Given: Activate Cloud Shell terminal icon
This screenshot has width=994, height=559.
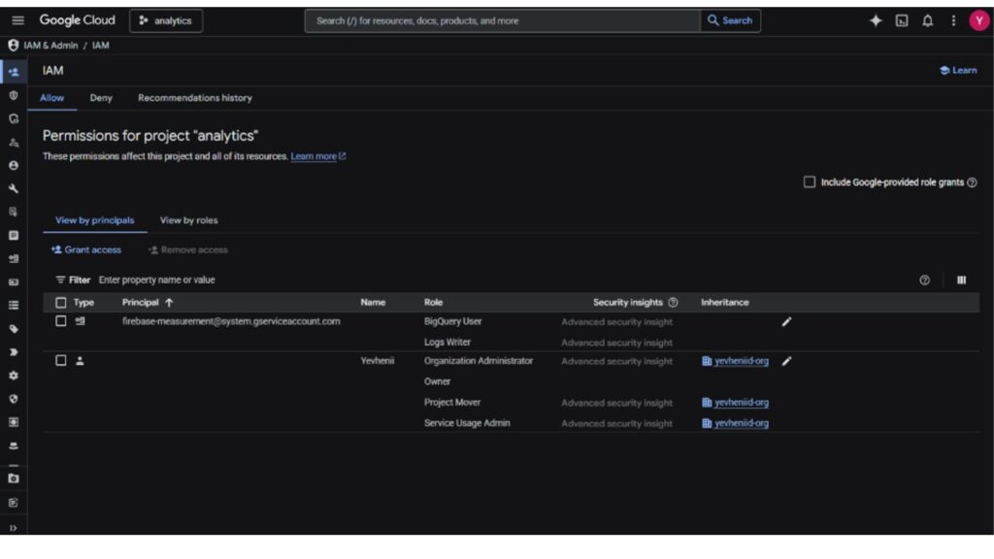Looking at the screenshot, I should tap(902, 20).
